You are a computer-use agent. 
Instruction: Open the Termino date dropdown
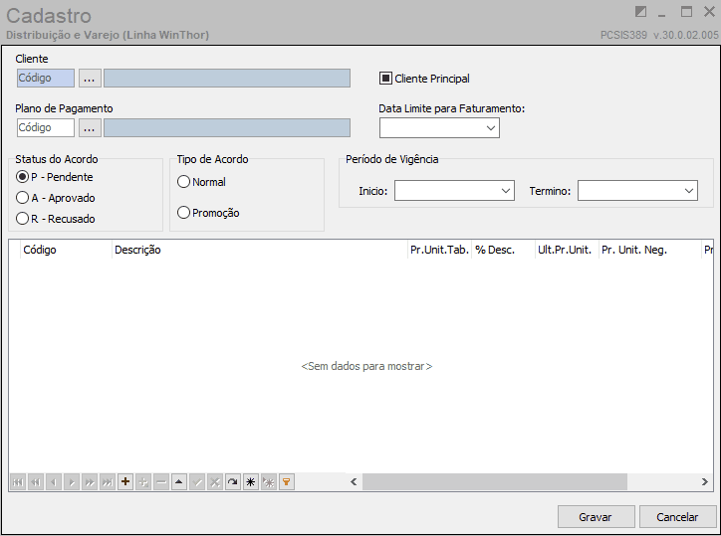point(689,191)
